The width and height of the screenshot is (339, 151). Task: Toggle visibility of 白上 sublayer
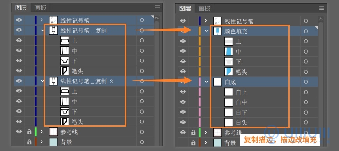[x=183, y=92]
